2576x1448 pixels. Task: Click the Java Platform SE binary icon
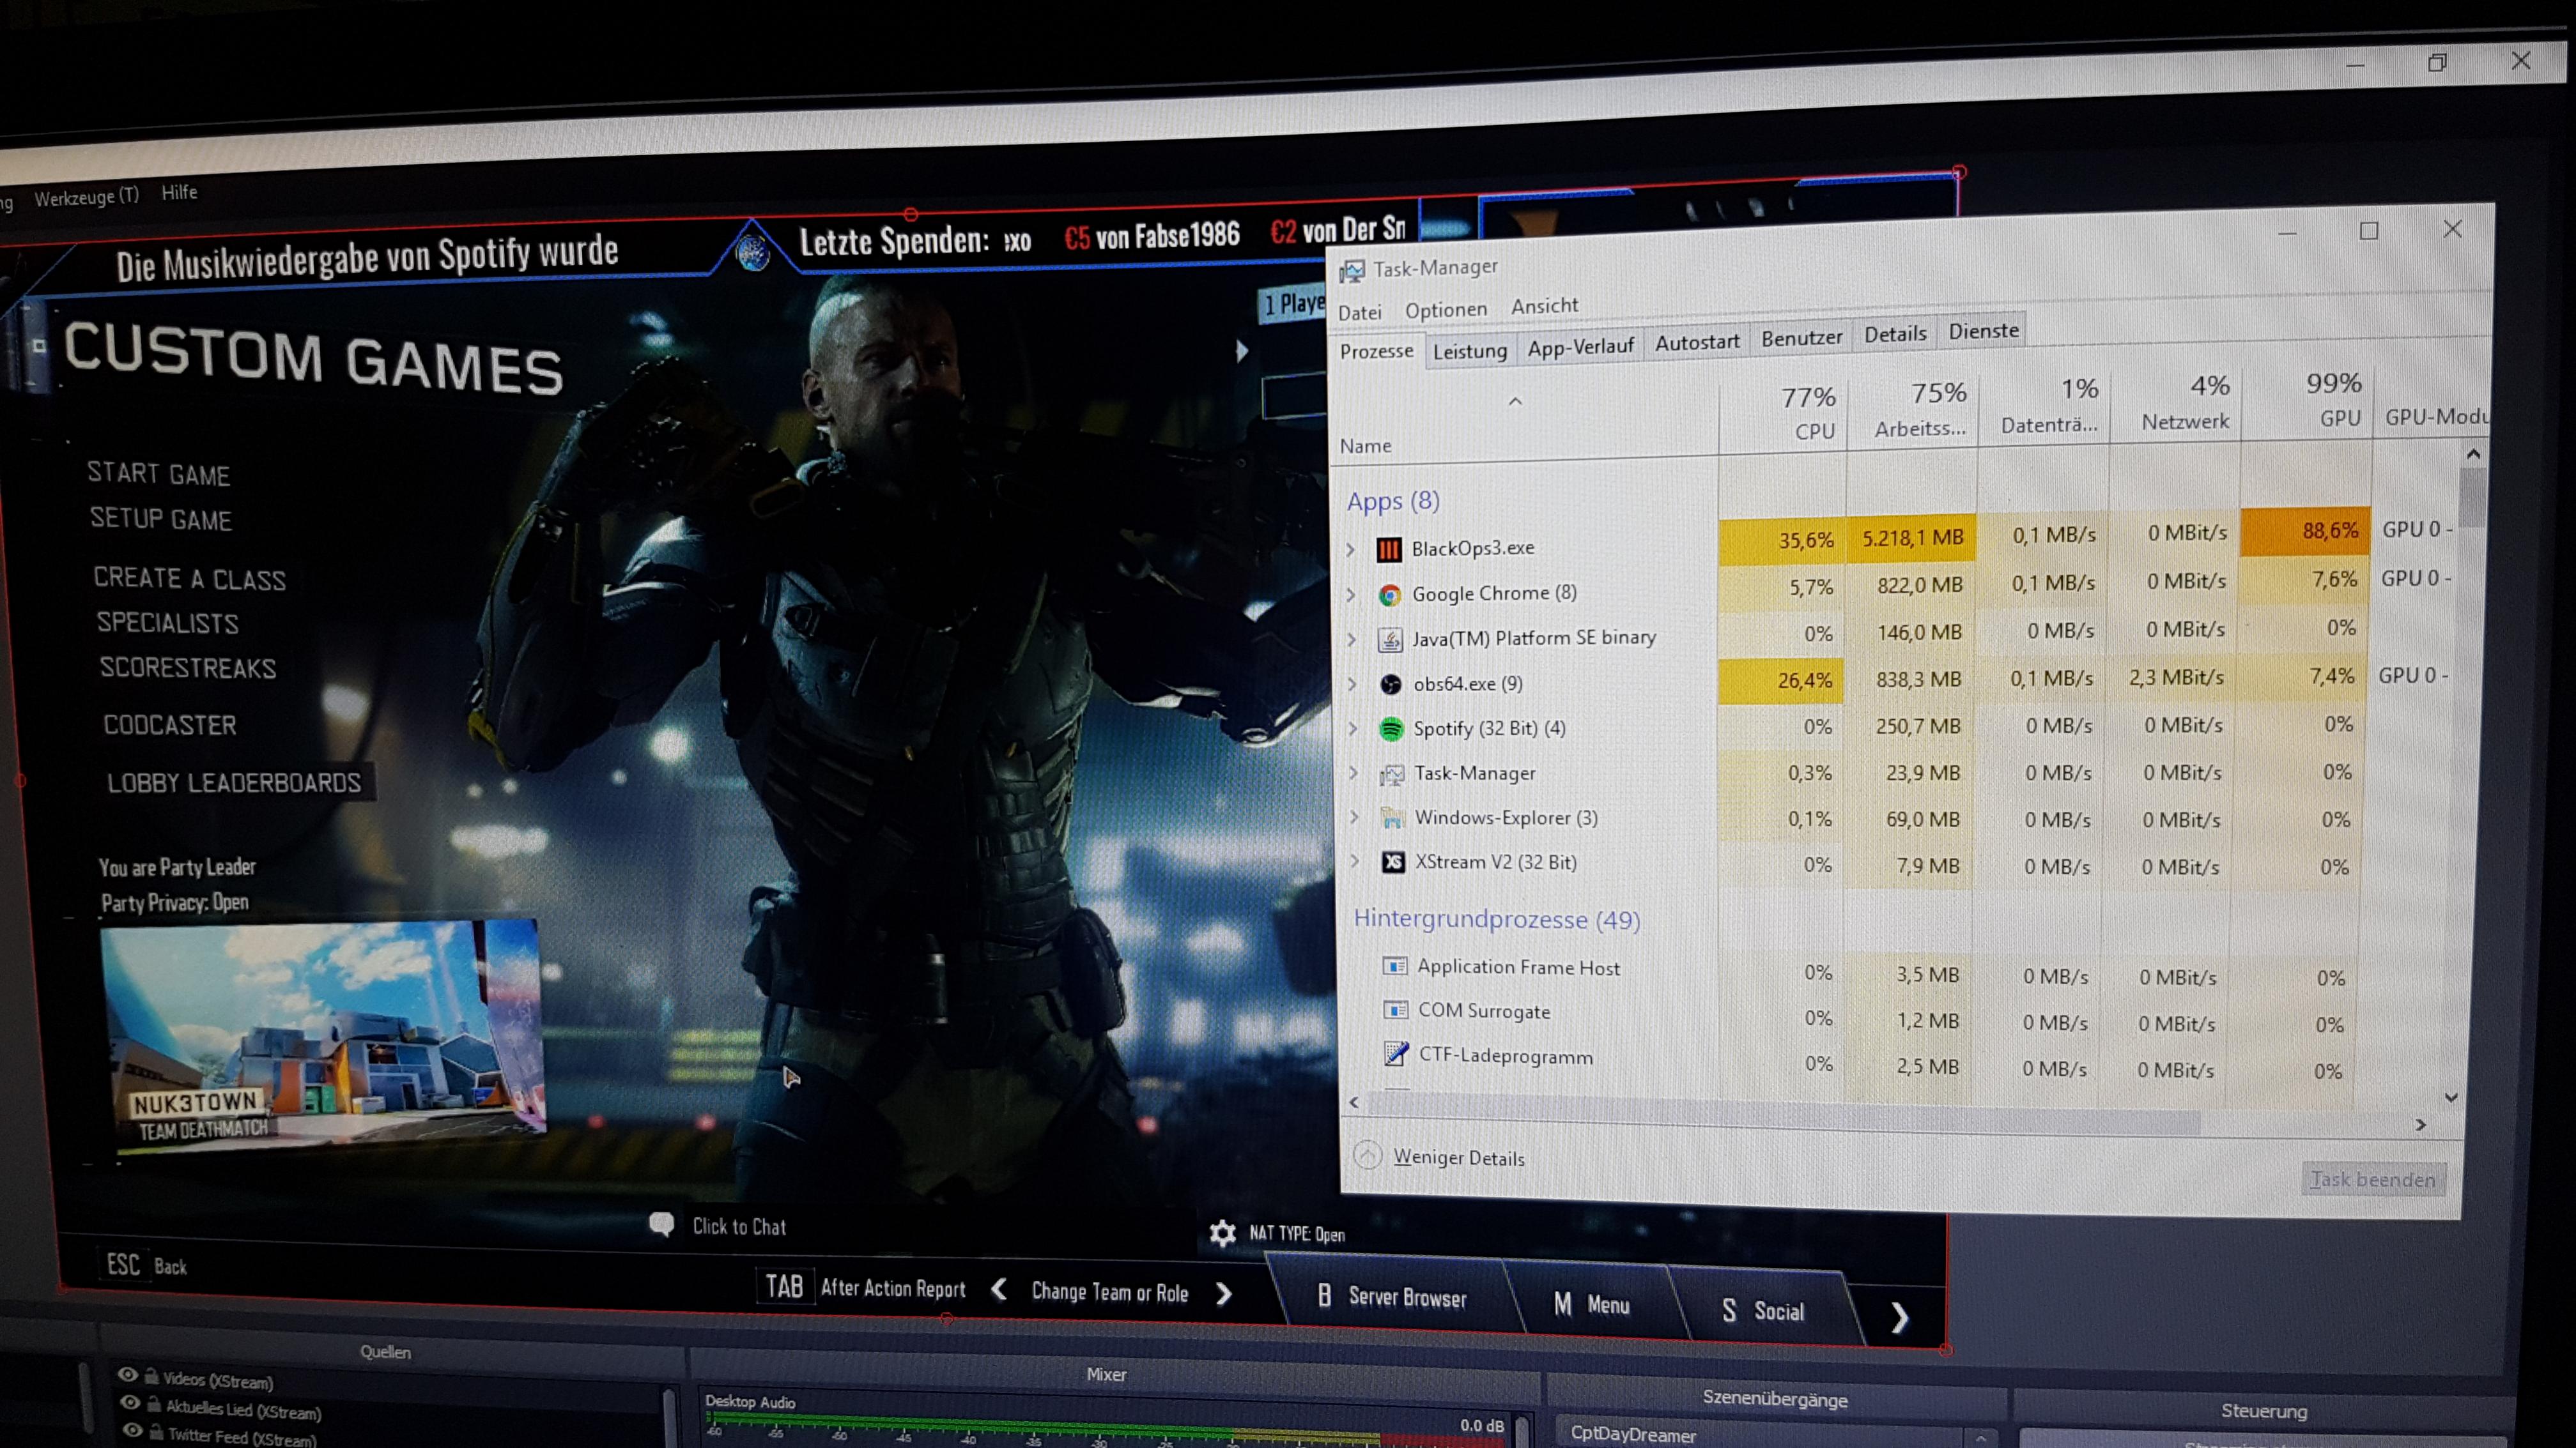point(1390,639)
